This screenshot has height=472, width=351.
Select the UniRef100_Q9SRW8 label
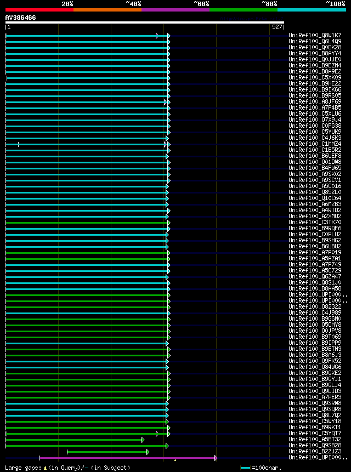pyautogui.click(x=315, y=403)
